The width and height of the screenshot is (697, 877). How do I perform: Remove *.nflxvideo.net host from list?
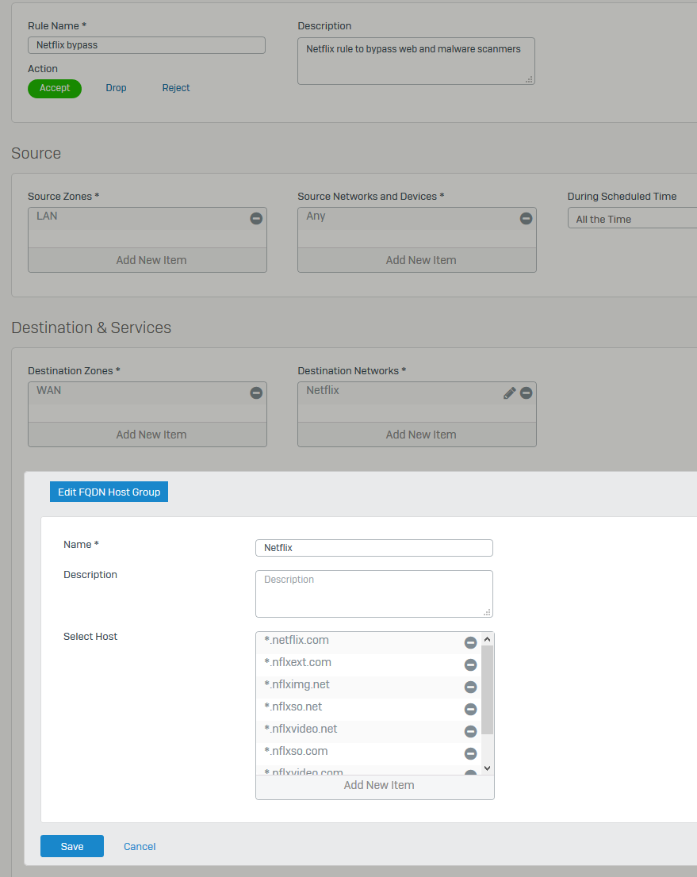click(x=470, y=731)
